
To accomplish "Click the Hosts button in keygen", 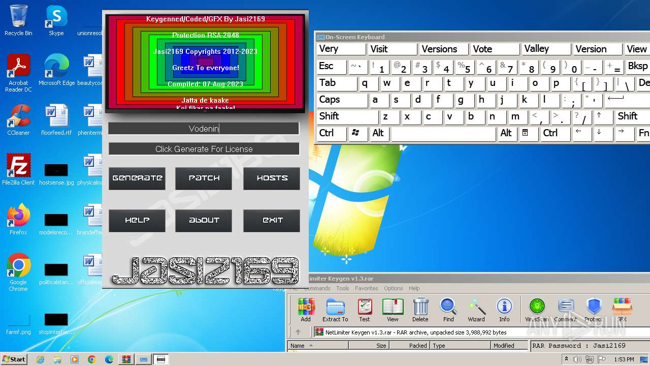I will [272, 178].
